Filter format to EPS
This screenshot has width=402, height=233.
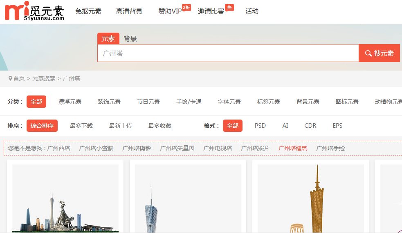tap(337, 126)
